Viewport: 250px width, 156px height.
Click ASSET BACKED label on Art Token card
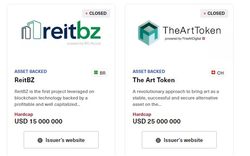click(149, 71)
